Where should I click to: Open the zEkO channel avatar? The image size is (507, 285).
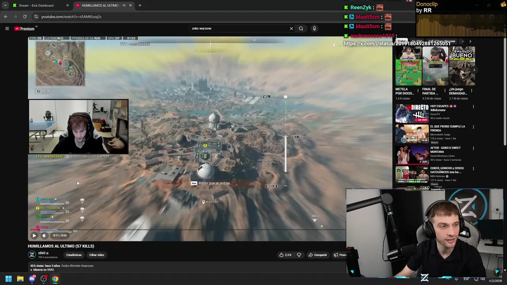pos(32,255)
